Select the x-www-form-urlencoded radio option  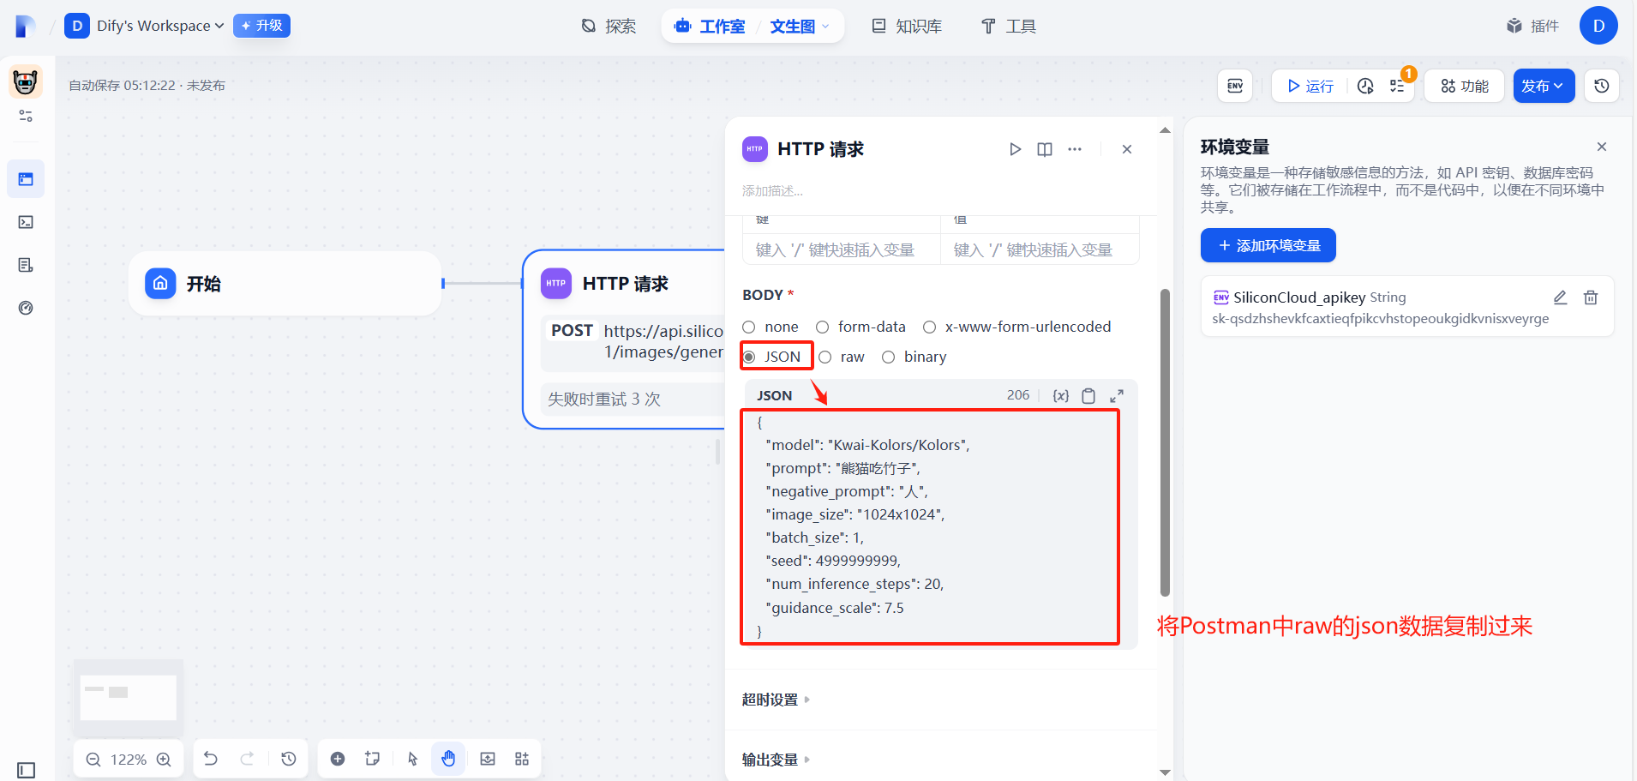(x=929, y=327)
